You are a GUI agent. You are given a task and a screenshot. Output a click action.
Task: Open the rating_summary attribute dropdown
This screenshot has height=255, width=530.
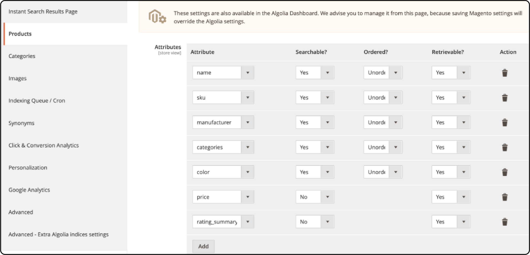tap(223, 222)
